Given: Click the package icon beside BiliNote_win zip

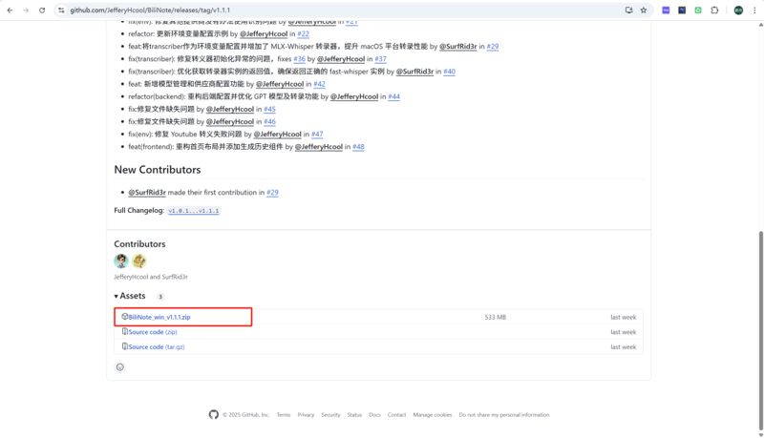Looking at the screenshot, I should [x=125, y=317].
